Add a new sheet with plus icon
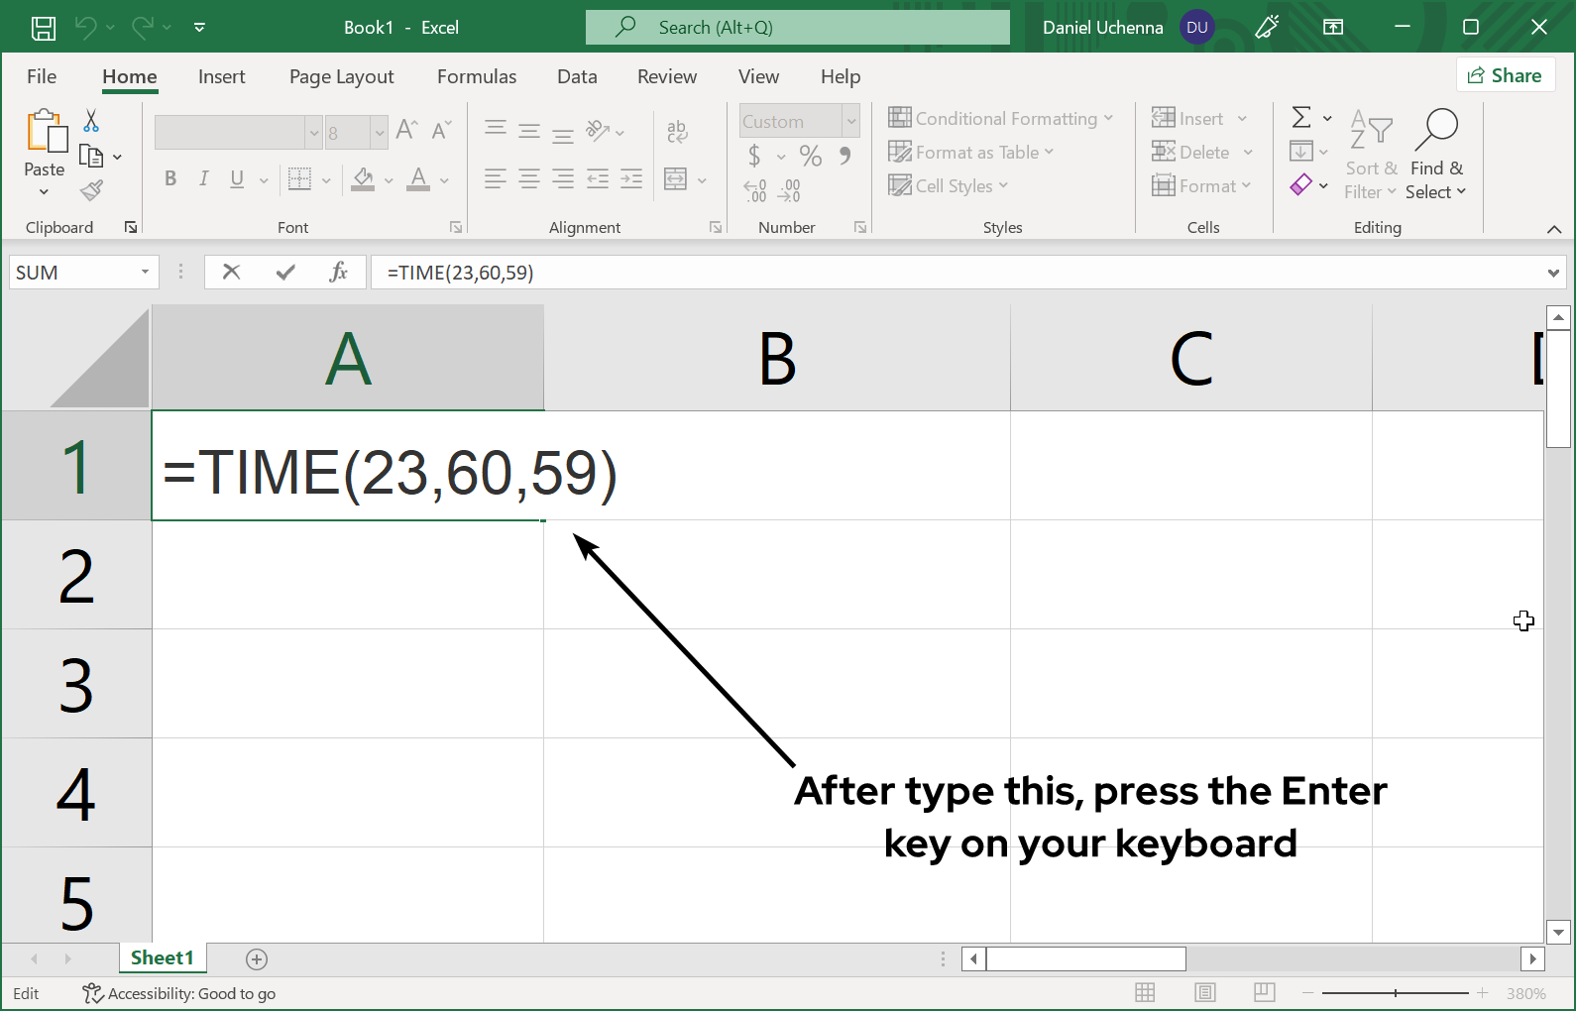The image size is (1576, 1011). click(x=257, y=958)
